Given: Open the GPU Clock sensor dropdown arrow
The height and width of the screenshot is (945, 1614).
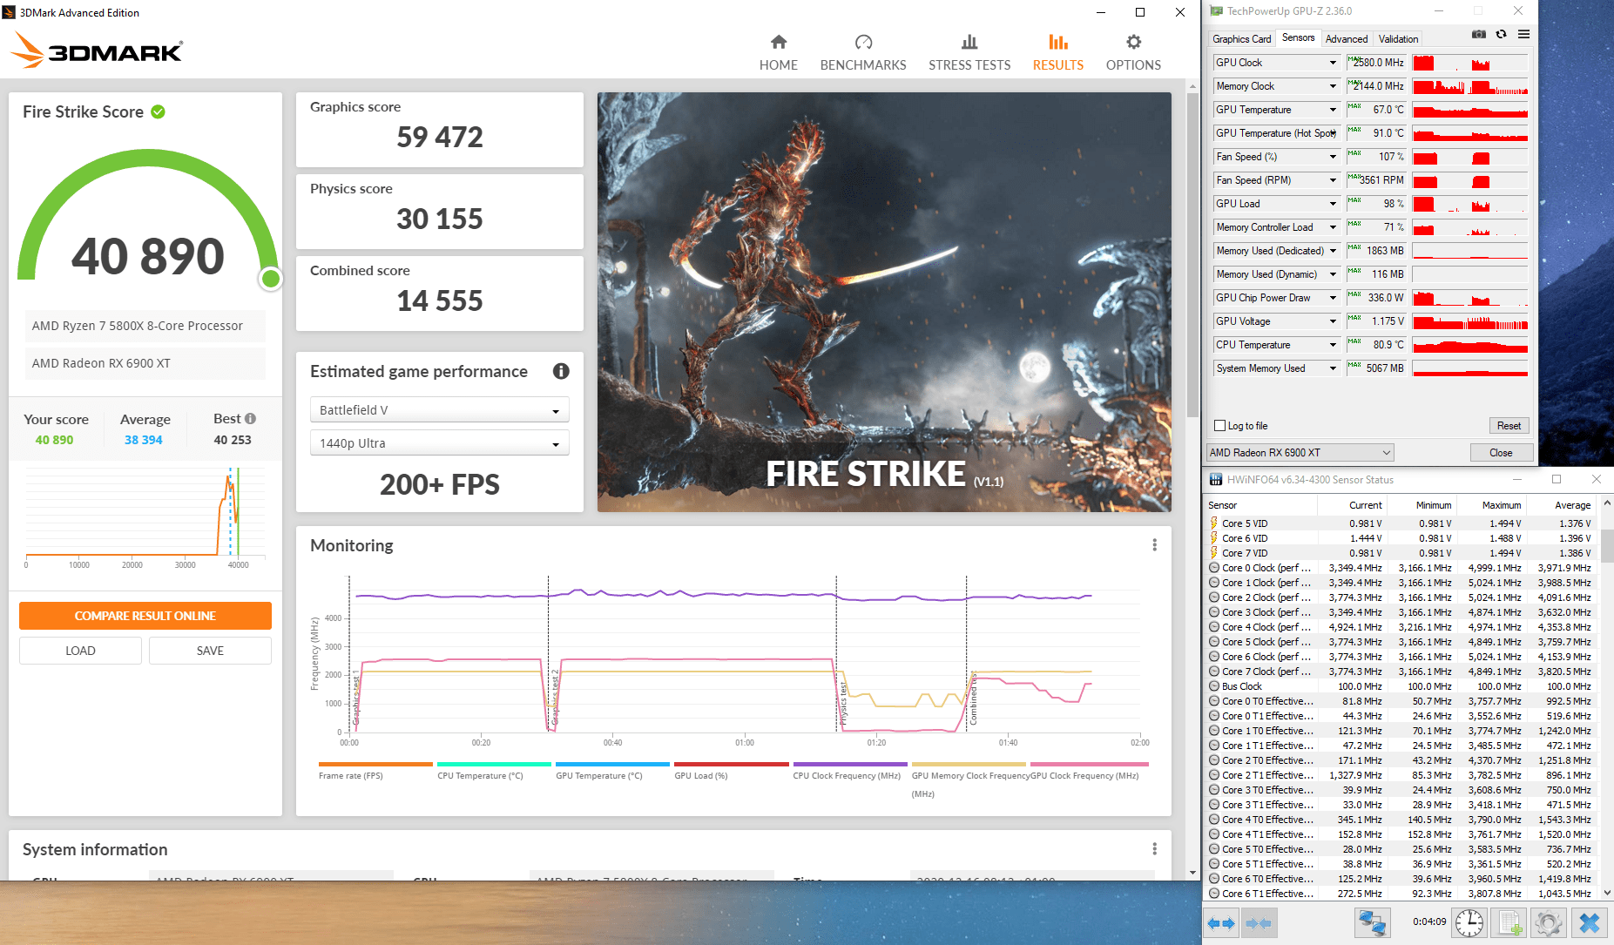Looking at the screenshot, I should 1333,63.
